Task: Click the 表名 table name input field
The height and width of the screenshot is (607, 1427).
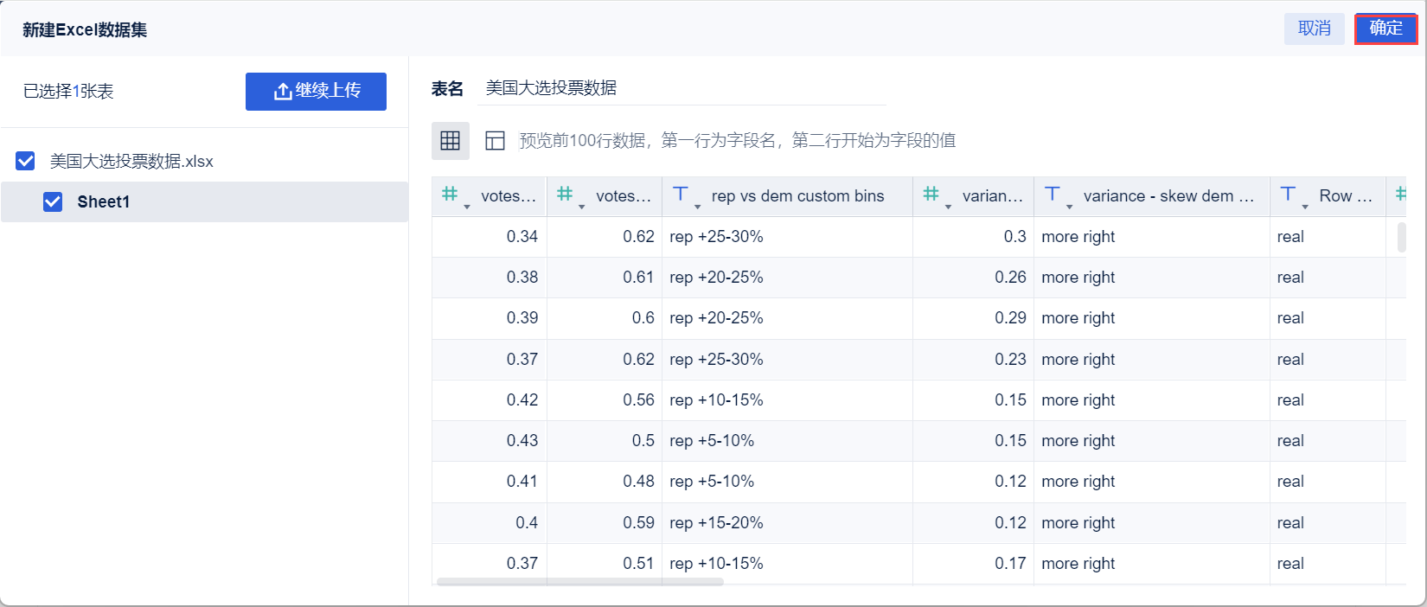Action: [682, 88]
